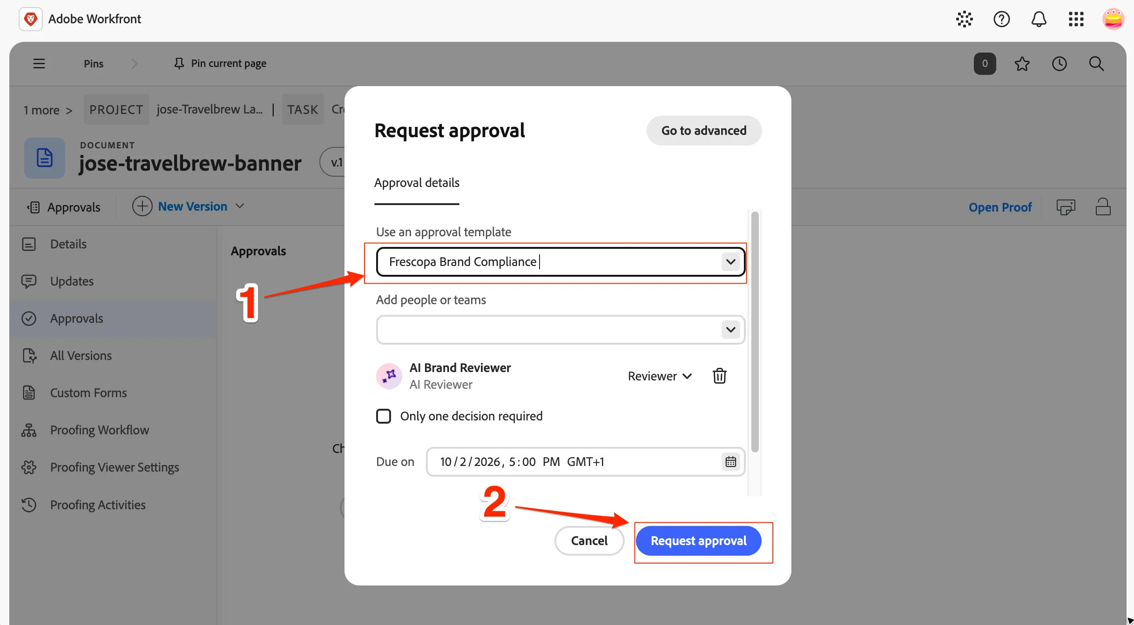Screen dimensions: 1134x625
Task: Open the hamburger main menu
Action: point(39,63)
